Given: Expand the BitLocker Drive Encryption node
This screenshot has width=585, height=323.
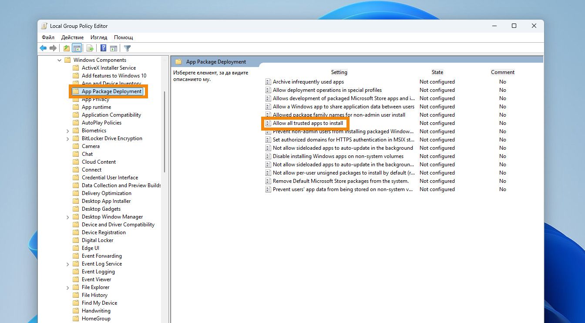Looking at the screenshot, I should (67, 138).
